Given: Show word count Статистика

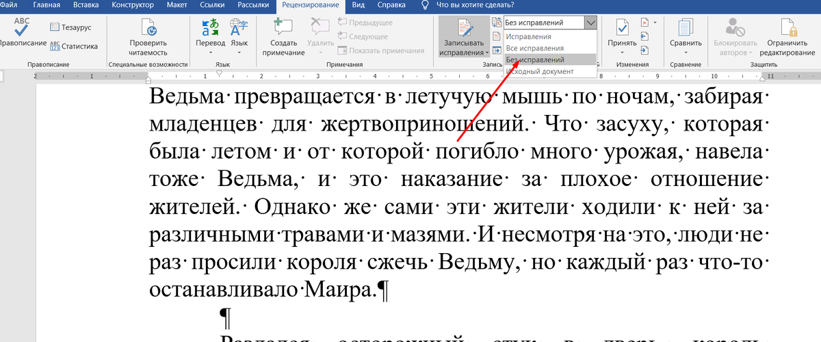Looking at the screenshot, I should point(73,46).
